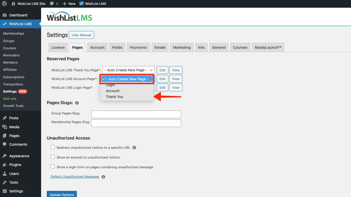Choose Login from the Account Page dropdown
351x197 pixels.
110,85
